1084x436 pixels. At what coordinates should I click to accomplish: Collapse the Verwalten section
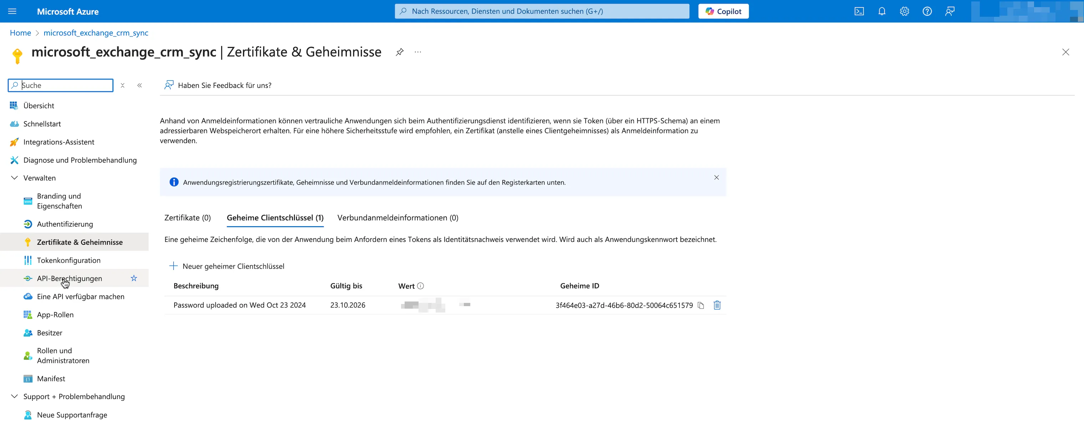tap(14, 178)
